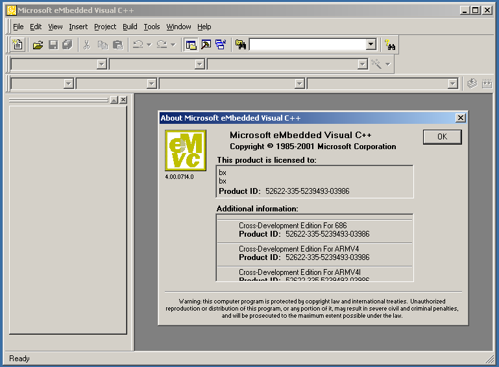This screenshot has width=499, height=367.
Task: Click the WizardBar wand action icon
Action: [x=376, y=64]
